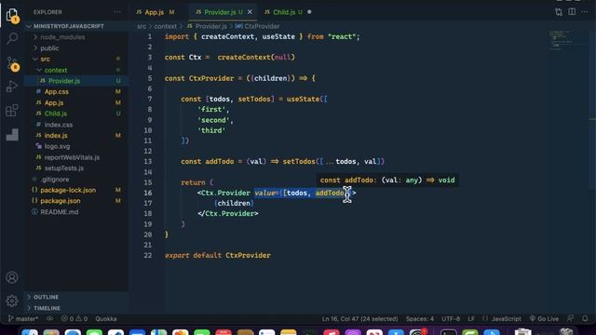
Task: Open the Explorer more actions ellipsis
Action: (117, 12)
